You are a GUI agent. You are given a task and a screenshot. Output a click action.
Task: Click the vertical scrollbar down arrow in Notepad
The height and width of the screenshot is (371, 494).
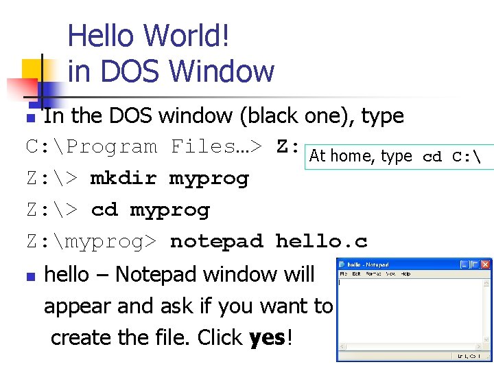pos(486,339)
